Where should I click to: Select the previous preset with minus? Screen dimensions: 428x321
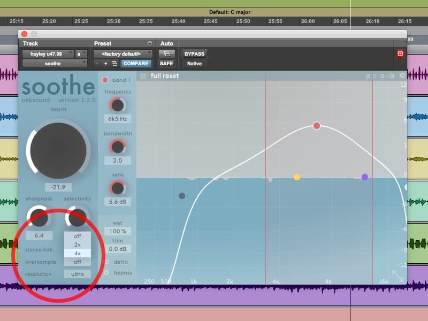click(x=97, y=64)
